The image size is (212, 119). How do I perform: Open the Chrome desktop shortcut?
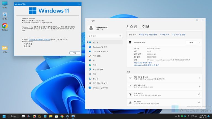[5, 27]
